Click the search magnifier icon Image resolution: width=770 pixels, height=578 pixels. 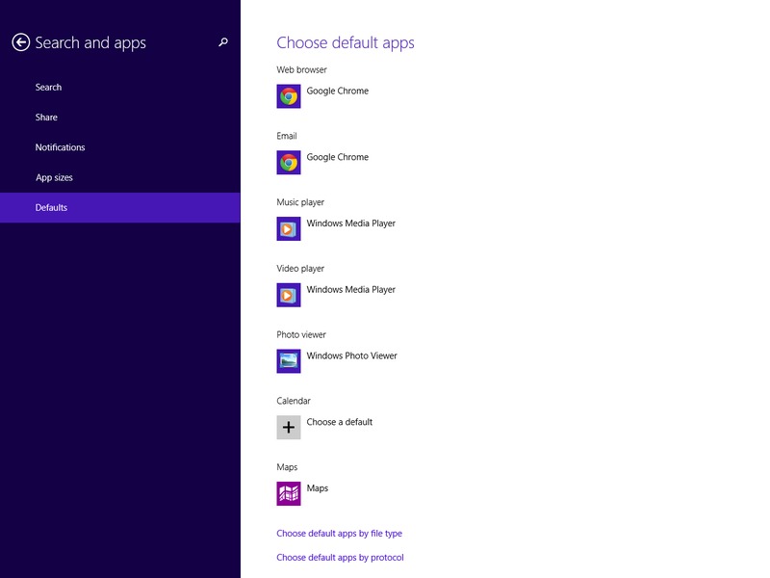coord(223,42)
